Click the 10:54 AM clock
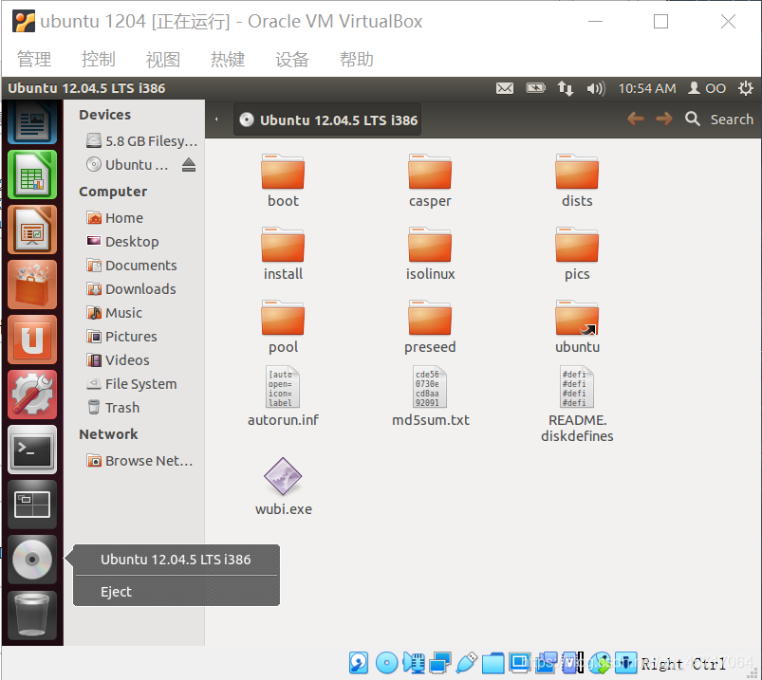762x680 pixels. pyautogui.click(x=647, y=88)
